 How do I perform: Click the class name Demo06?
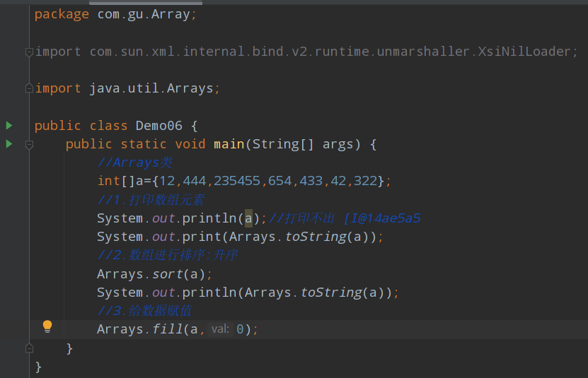coord(158,126)
